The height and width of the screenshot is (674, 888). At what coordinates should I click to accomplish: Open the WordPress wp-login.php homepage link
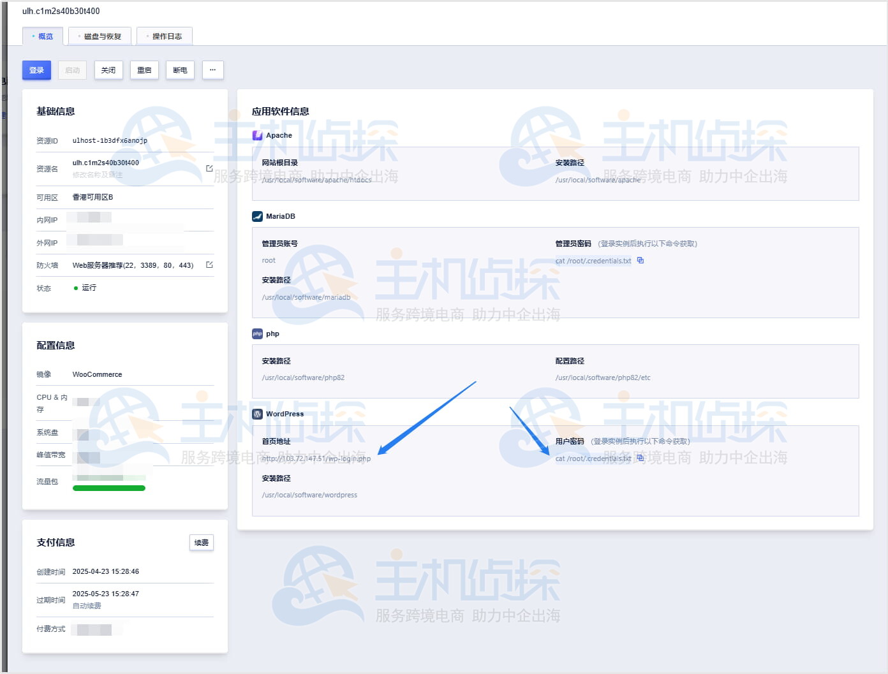pyautogui.click(x=316, y=458)
